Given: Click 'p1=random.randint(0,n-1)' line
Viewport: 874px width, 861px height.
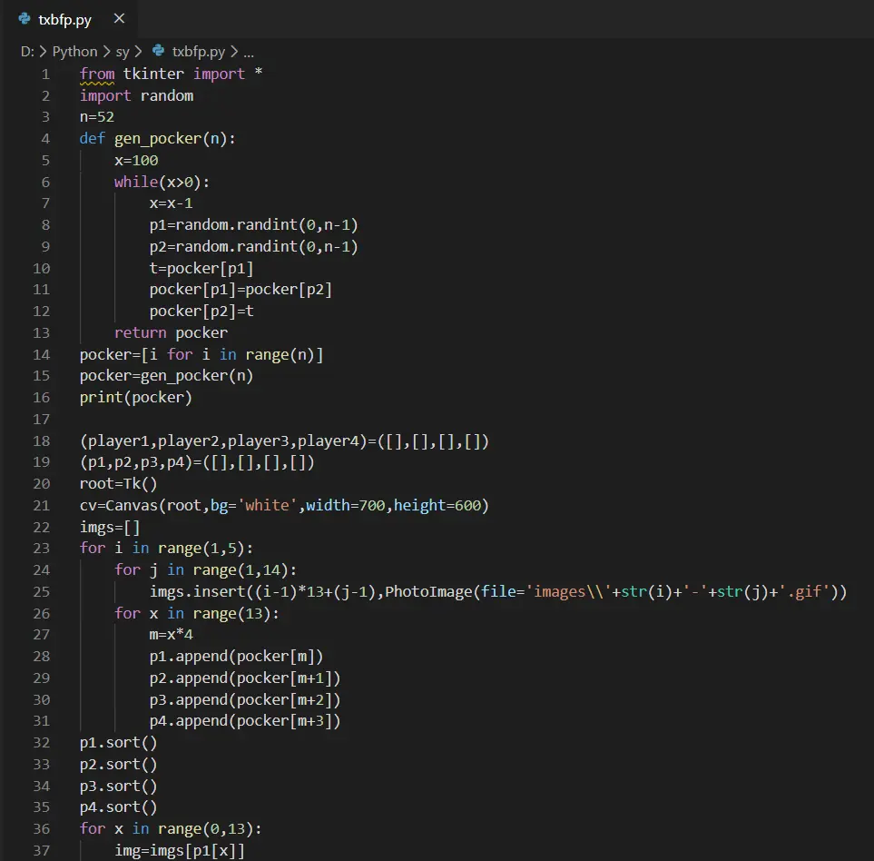Looking at the screenshot, I should [253, 225].
